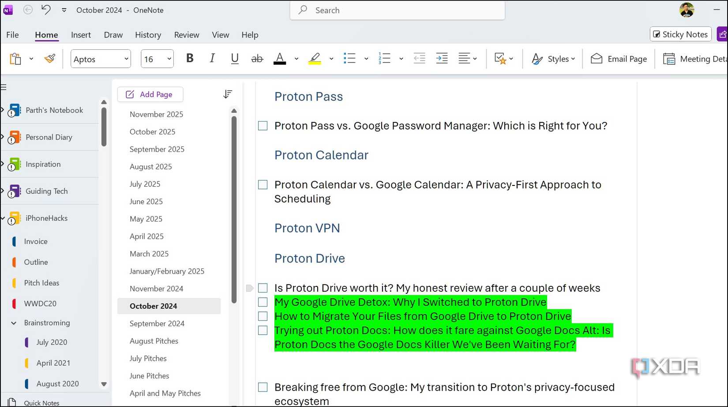Mark 'Is Proton Drive worth it?' complete
Screen dimensions: 728x407
(263, 288)
